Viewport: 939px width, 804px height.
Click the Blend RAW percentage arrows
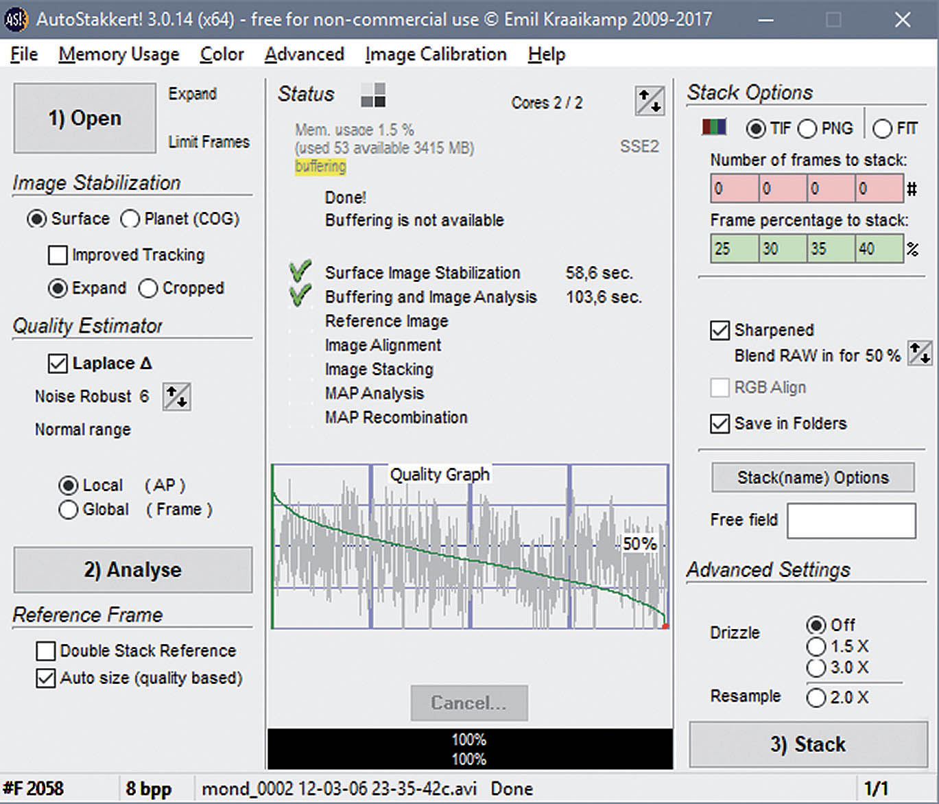(x=919, y=354)
